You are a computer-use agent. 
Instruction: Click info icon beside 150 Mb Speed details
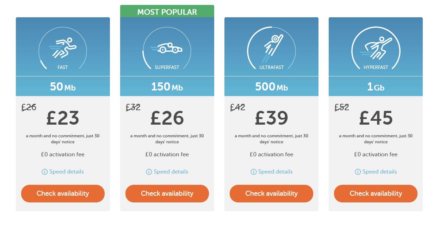point(149,172)
